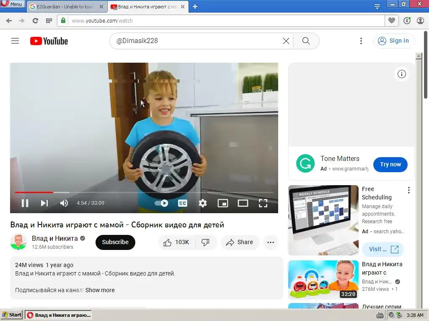Viewport: 429px width, 321px height.
Task: Open the browser account profile icon
Action: tap(420, 20)
